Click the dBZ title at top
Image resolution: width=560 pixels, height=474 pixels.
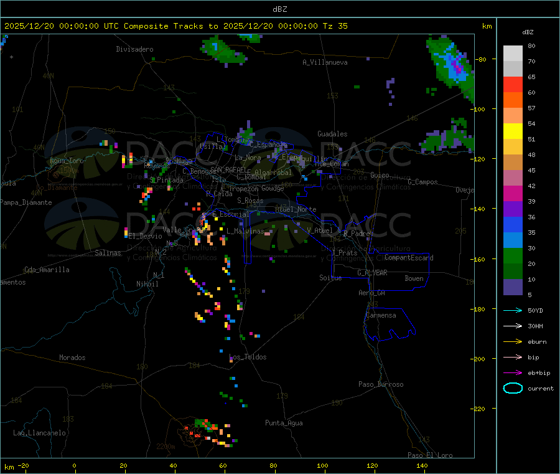coord(279,9)
